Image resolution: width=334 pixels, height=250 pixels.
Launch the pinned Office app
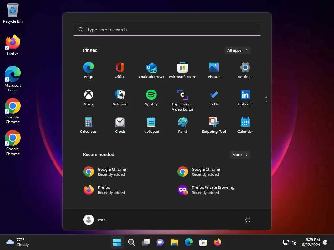pos(120,71)
